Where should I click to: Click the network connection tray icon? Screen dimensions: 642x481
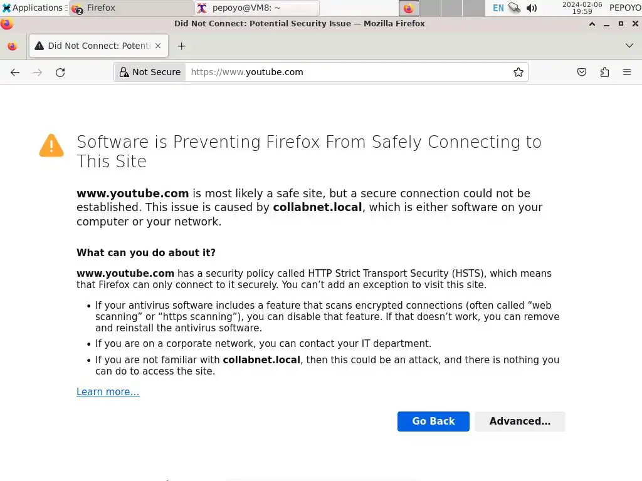click(514, 8)
